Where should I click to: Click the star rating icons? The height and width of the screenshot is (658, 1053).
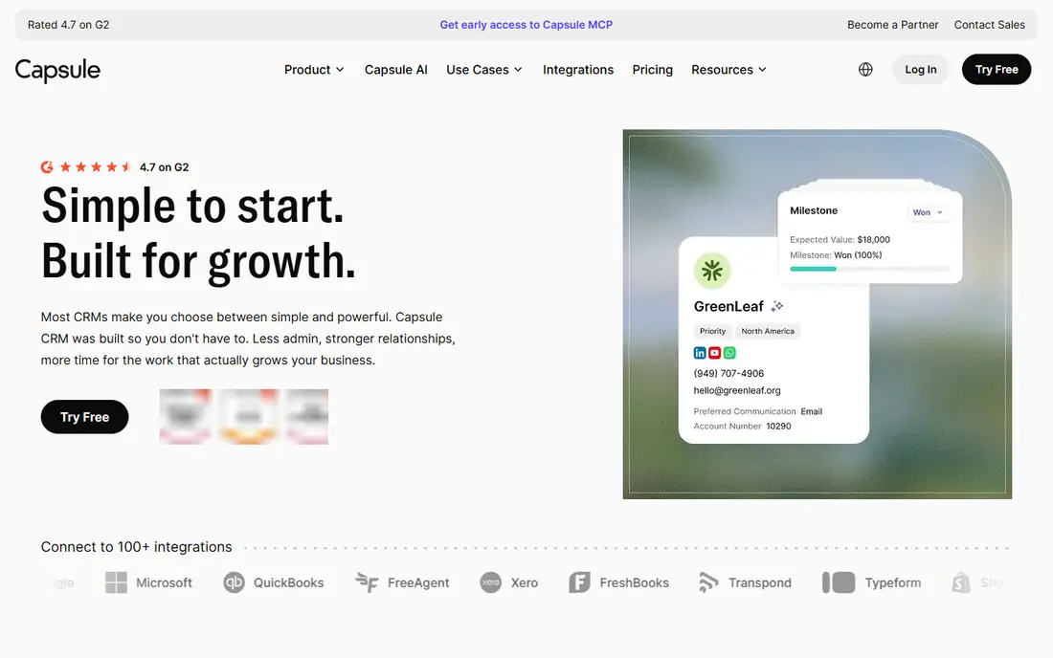(x=96, y=167)
